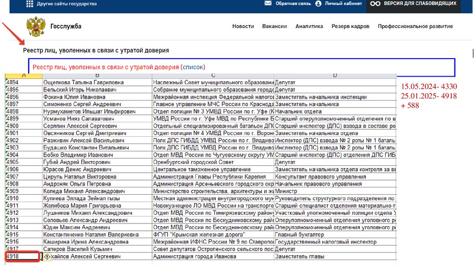Select cell 'Нурмухаметов Ильшат Ильфирович'
This screenshot has width=474, height=265.
[97, 111]
